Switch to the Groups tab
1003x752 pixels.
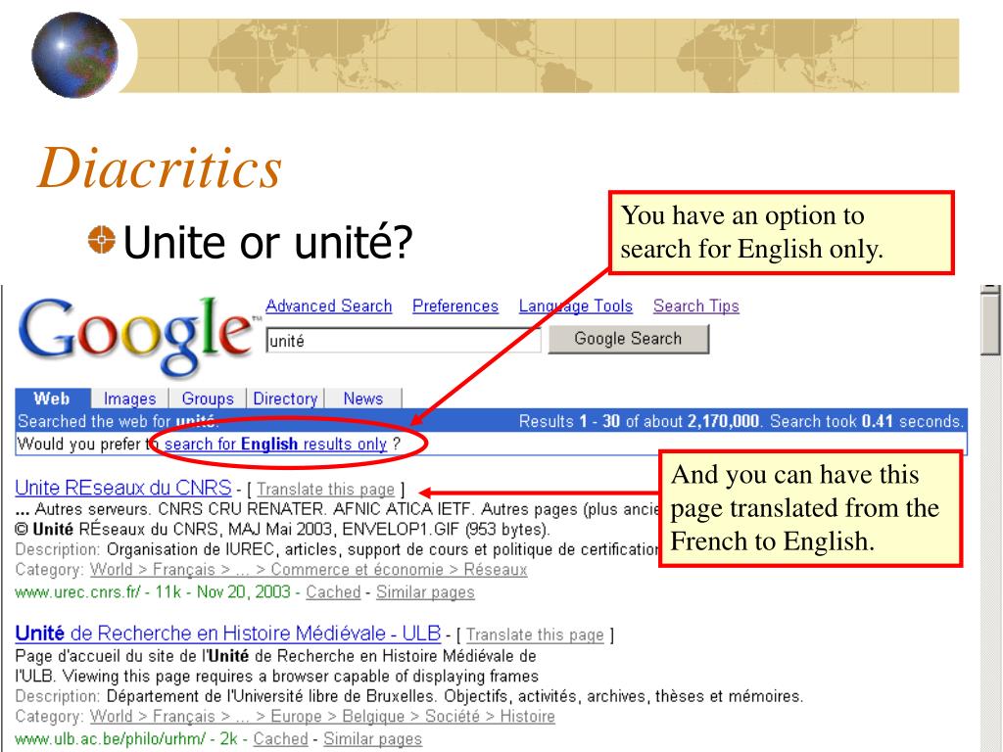click(208, 399)
